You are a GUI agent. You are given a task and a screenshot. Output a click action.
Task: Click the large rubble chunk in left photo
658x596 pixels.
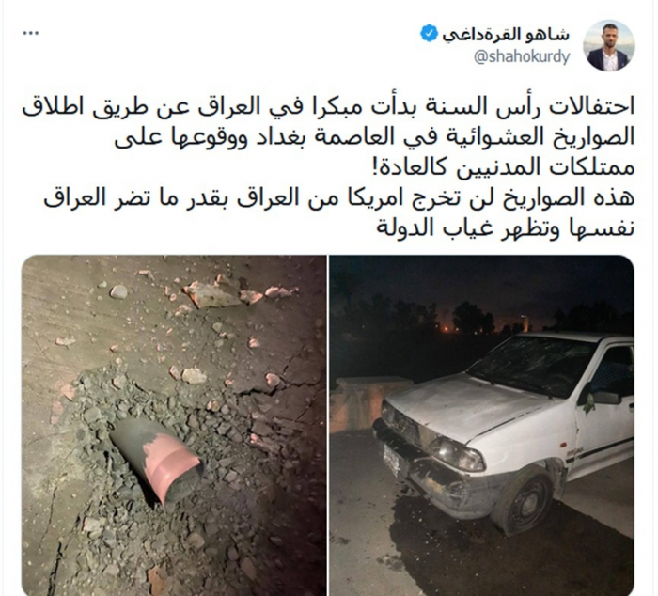point(213,293)
